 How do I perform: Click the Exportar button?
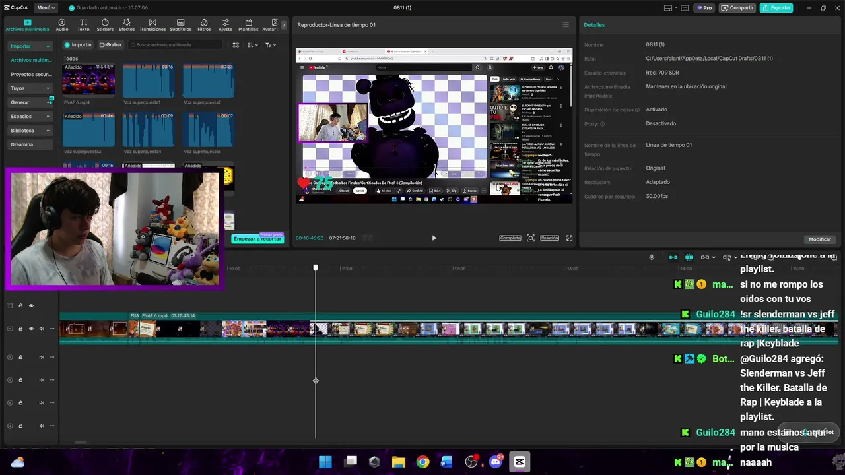coord(776,8)
